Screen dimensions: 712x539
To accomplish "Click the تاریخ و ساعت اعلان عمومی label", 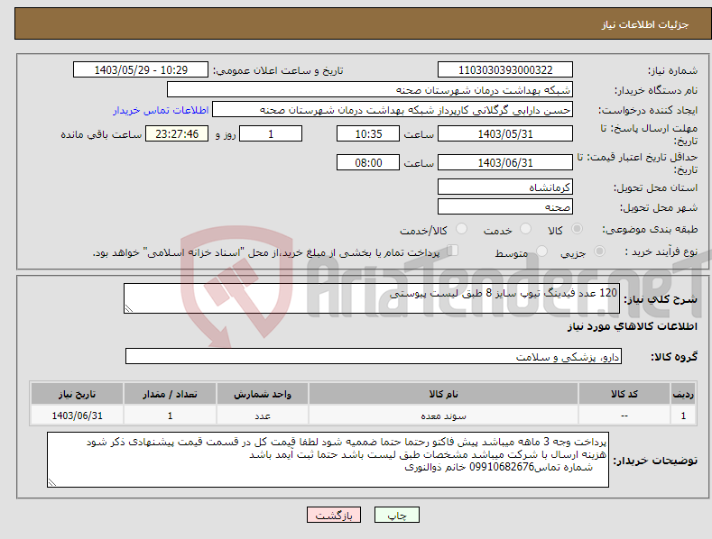I will (278, 70).
